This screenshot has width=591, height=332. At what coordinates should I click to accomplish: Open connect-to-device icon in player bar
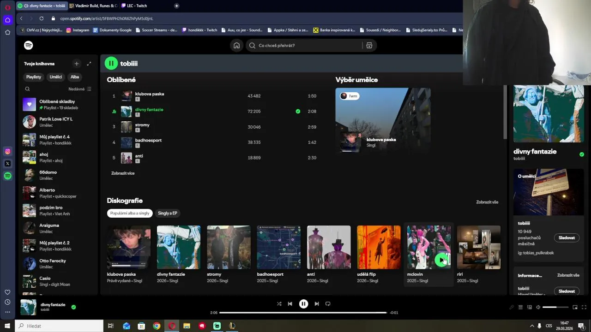coord(530,307)
